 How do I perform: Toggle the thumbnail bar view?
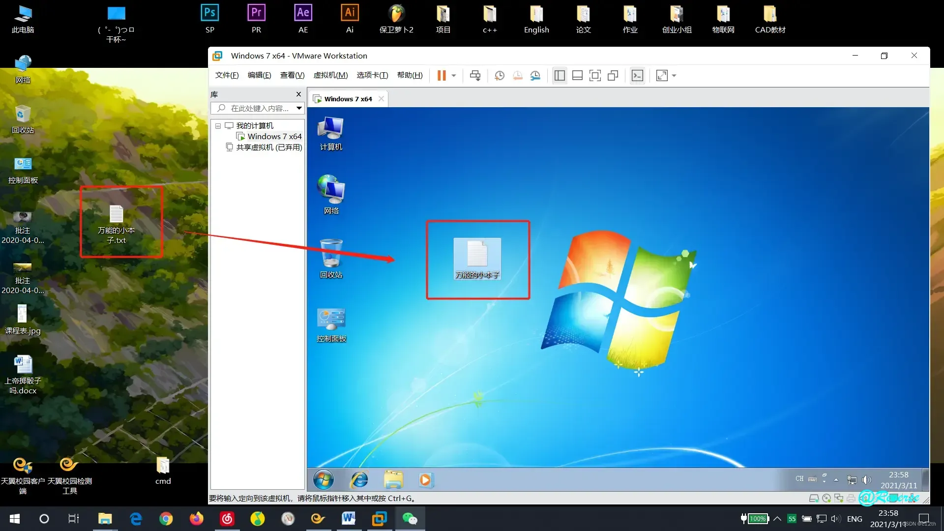point(577,75)
